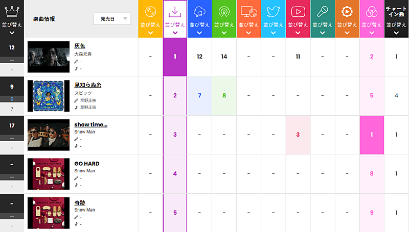The width and height of the screenshot is (409, 232).
Task: Sort by CD sales column 並び替え
Action: tap(150, 29)
